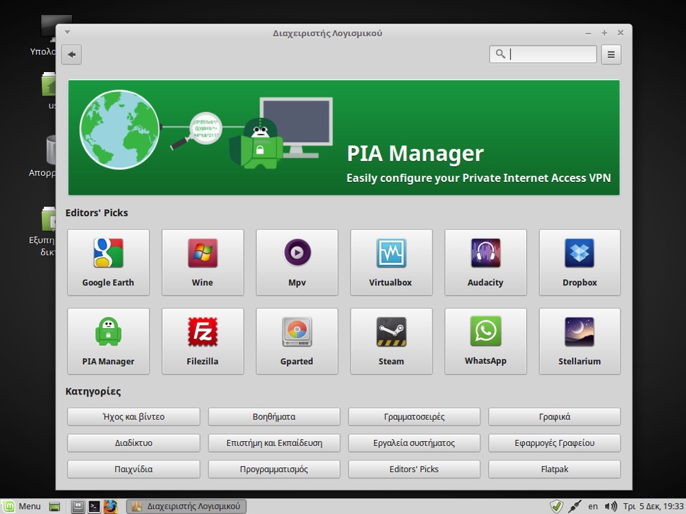
Task: Browse the Γραμματοσειρές category
Action: click(x=414, y=417)
